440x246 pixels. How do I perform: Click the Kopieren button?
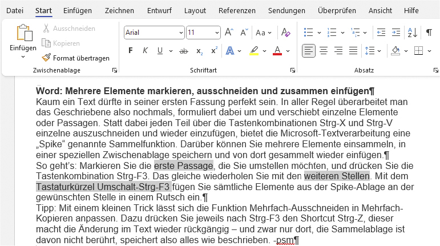click(x=61, y=43)
